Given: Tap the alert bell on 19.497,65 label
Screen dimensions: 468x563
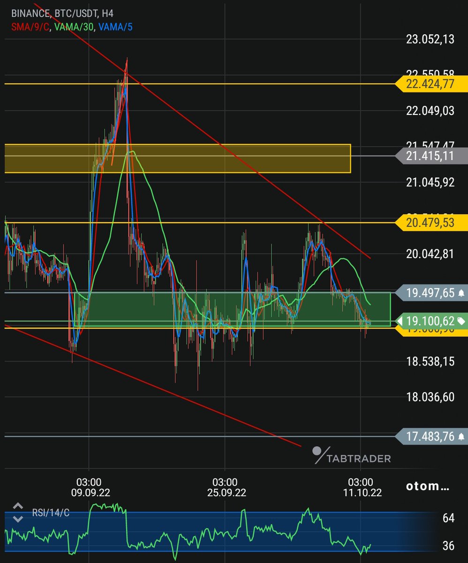Looking at the screenshot, I should point(461,293).
